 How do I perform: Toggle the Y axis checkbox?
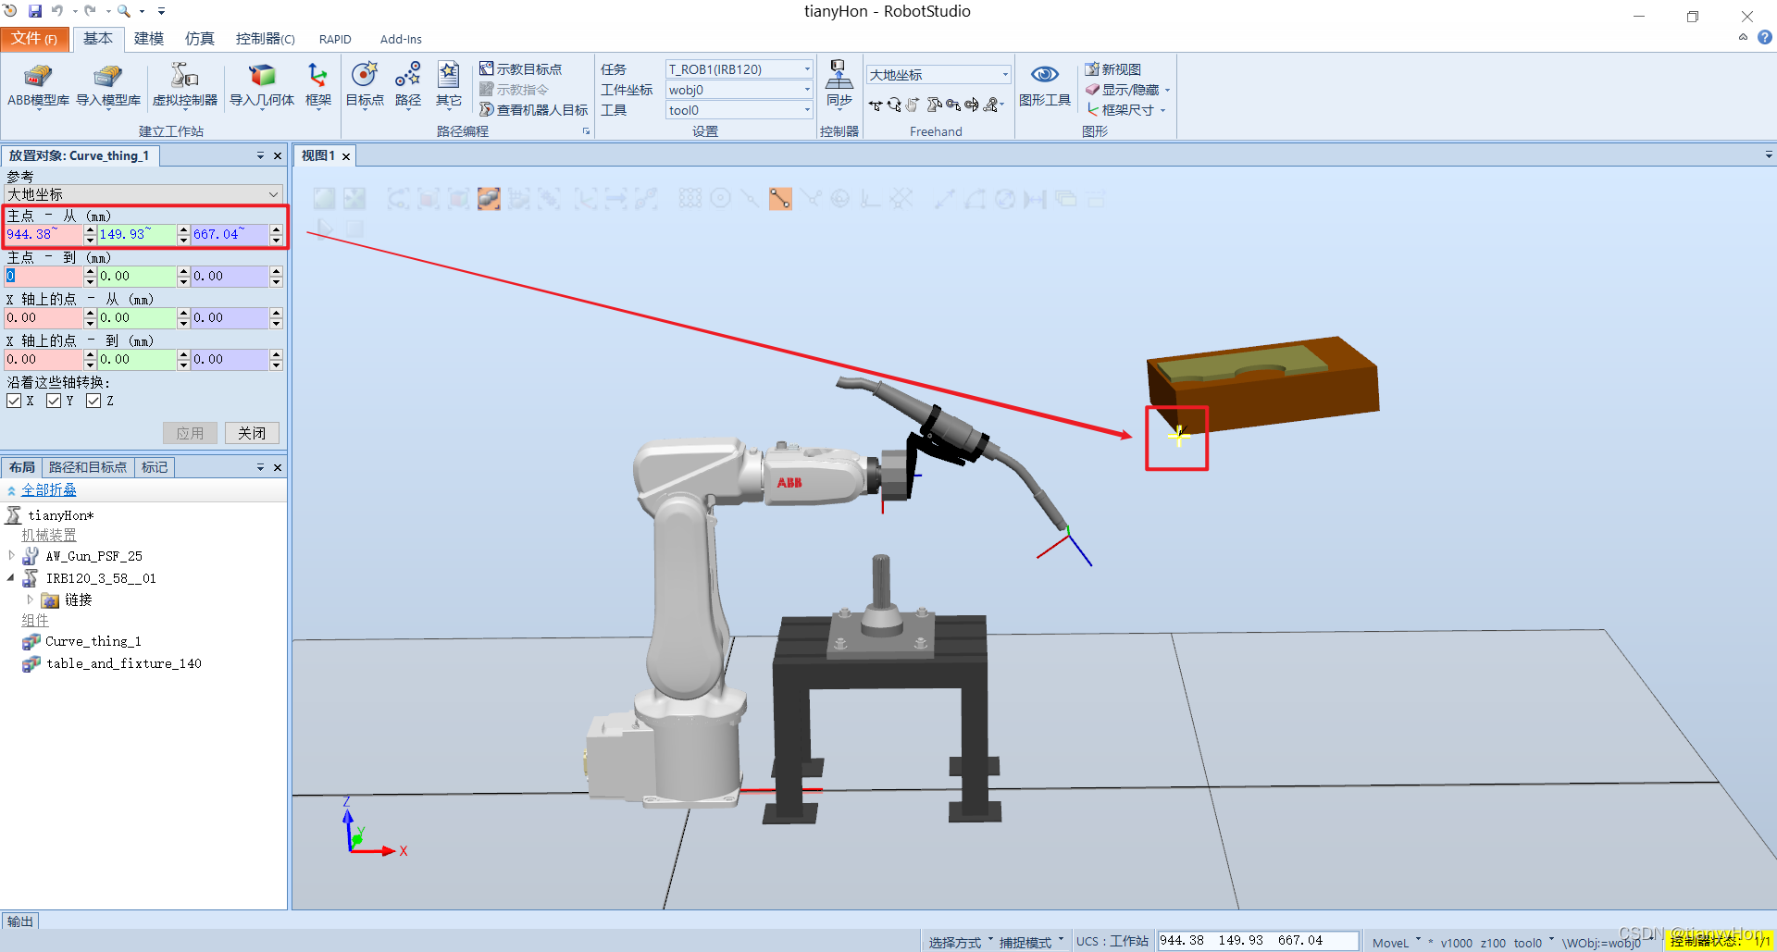click(x=54, y=401)
